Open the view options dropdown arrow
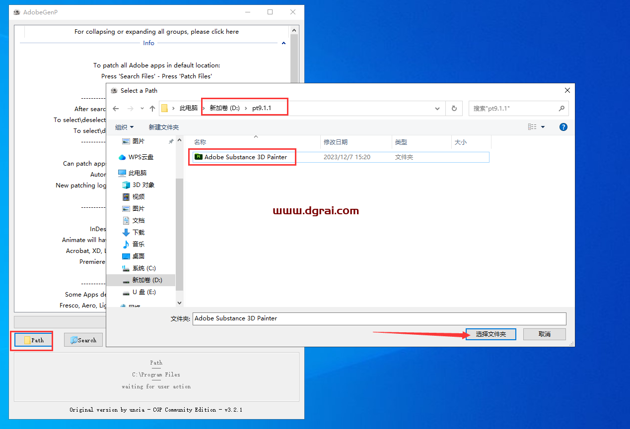The image size is (630, 429). click(543, 127)
